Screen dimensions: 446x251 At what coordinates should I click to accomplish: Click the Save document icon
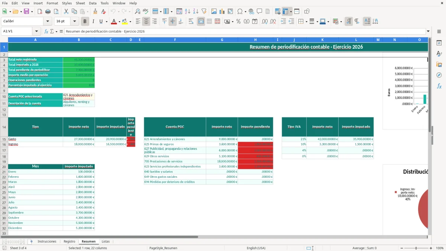click(26, 12)
